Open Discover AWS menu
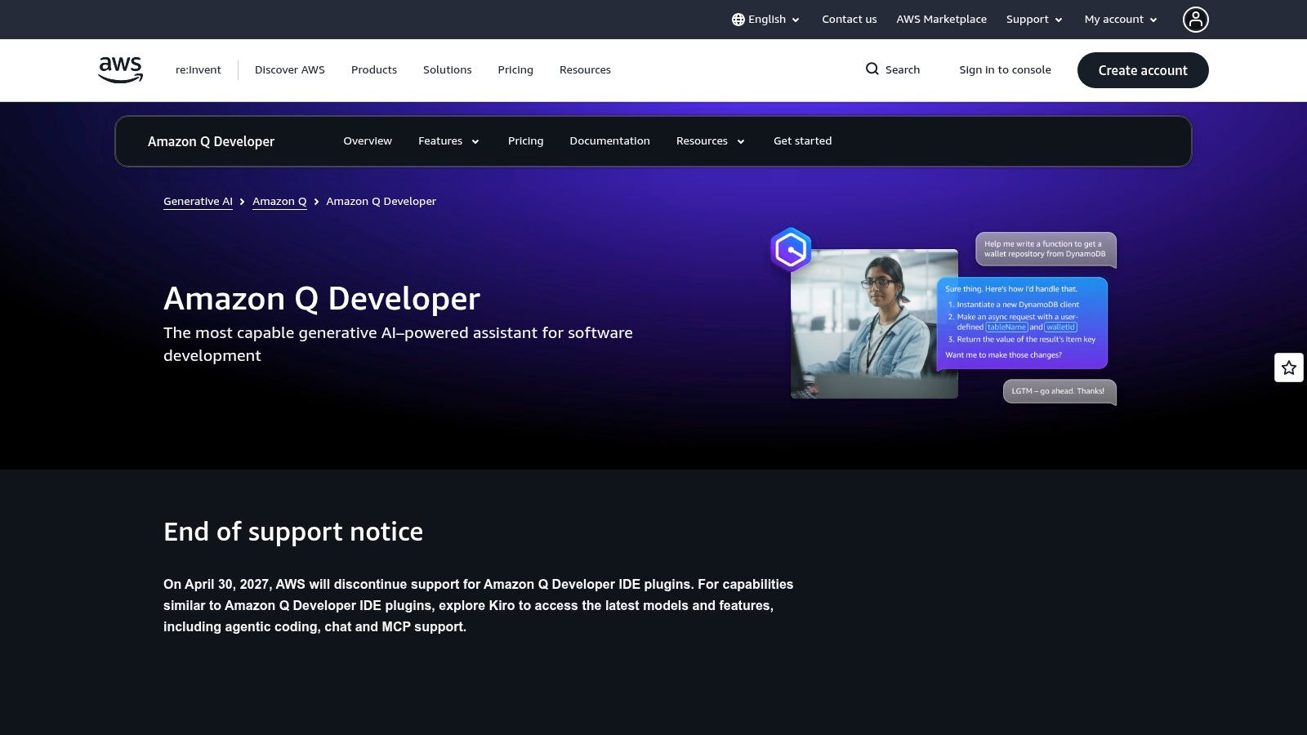1307x735 pixels. [x=290, y=70]
